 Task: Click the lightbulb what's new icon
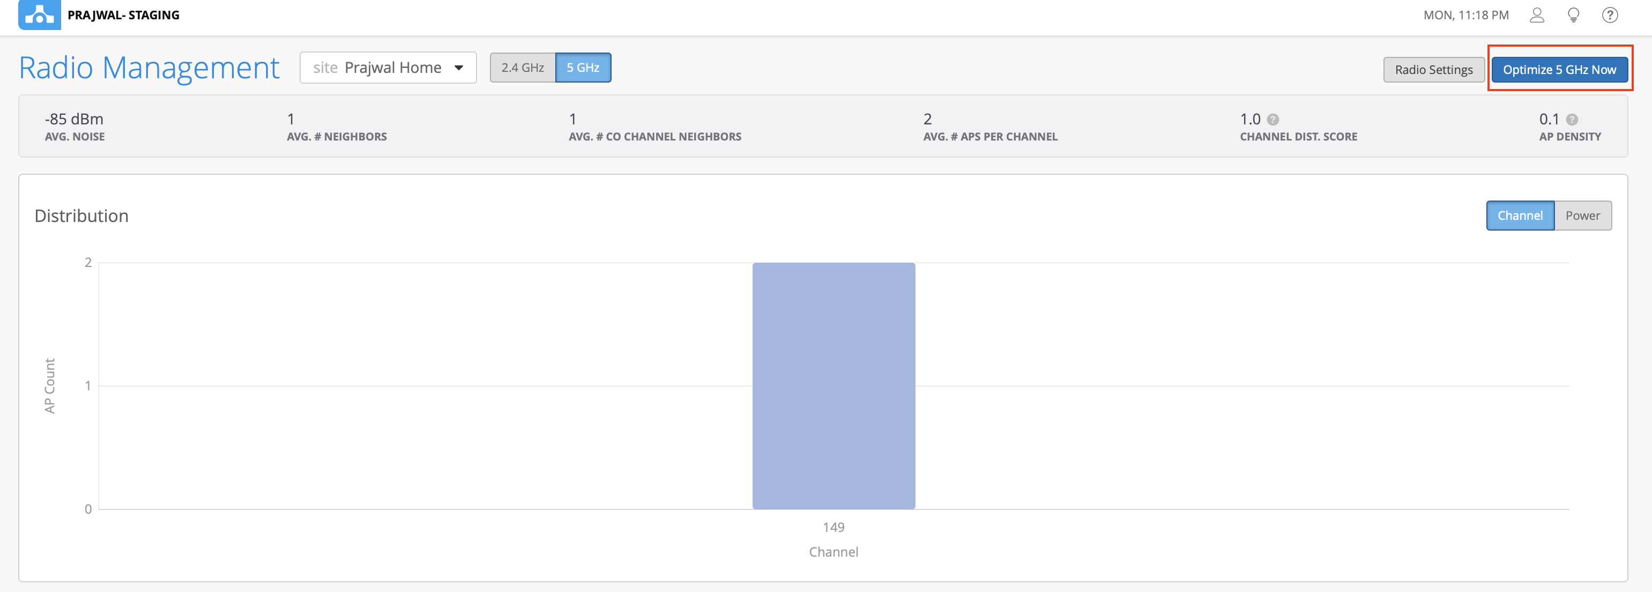pyautogui.click(x=1573, y=15)
